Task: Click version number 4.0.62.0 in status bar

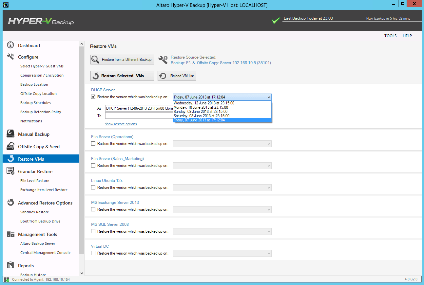Action: point(411,279)
